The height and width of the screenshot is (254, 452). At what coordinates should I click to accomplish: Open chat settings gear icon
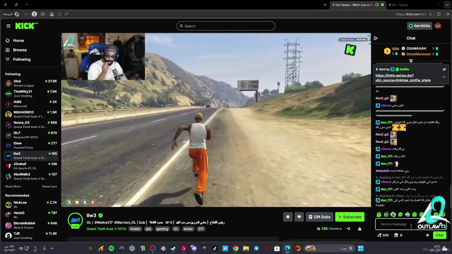tap(427, 235)
